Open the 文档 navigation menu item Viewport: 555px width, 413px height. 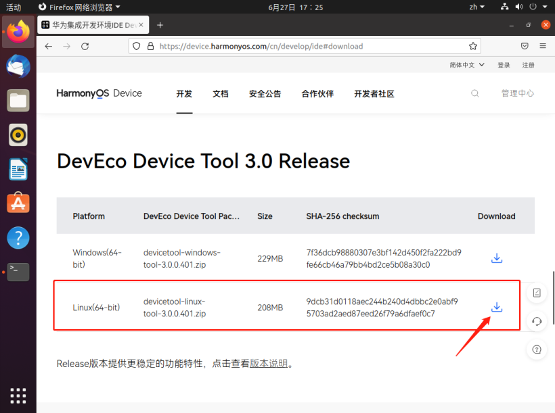[221, 94]
